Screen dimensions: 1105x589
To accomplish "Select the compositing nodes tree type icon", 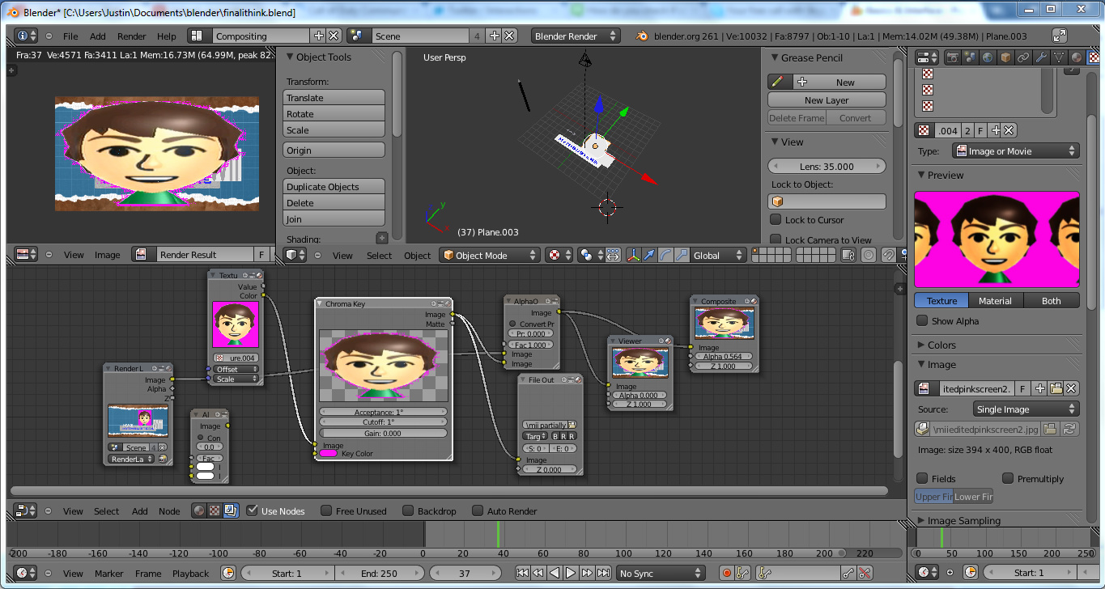I will [231, 511].
